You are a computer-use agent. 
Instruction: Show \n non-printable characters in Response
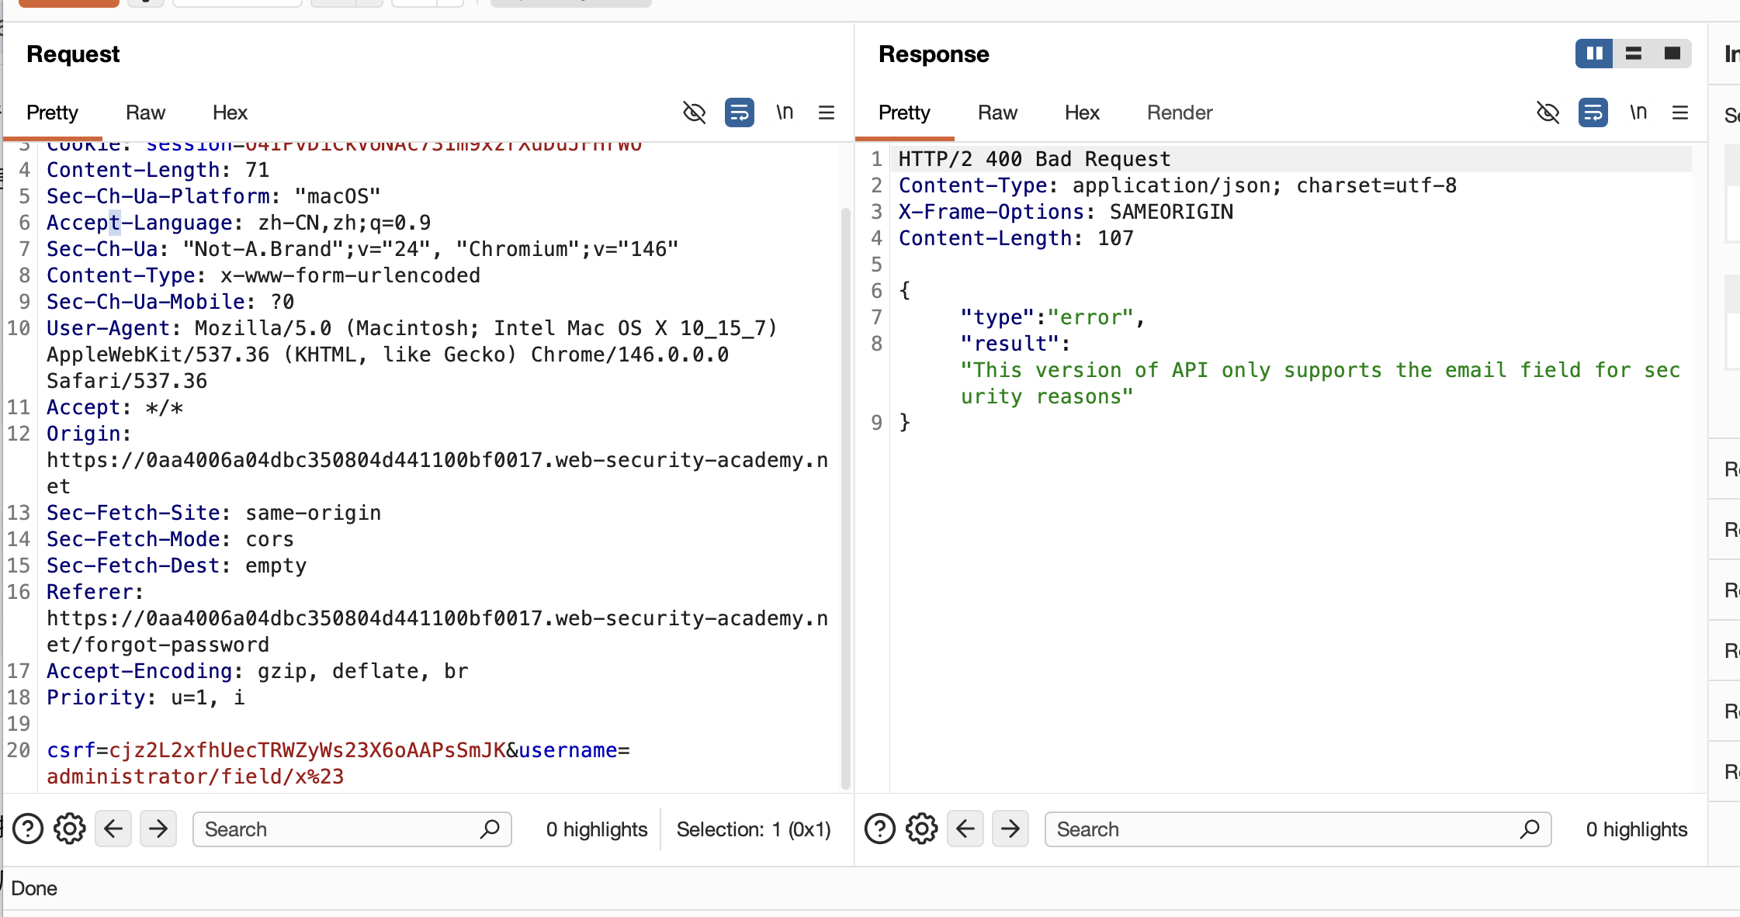coord(1638,112)
